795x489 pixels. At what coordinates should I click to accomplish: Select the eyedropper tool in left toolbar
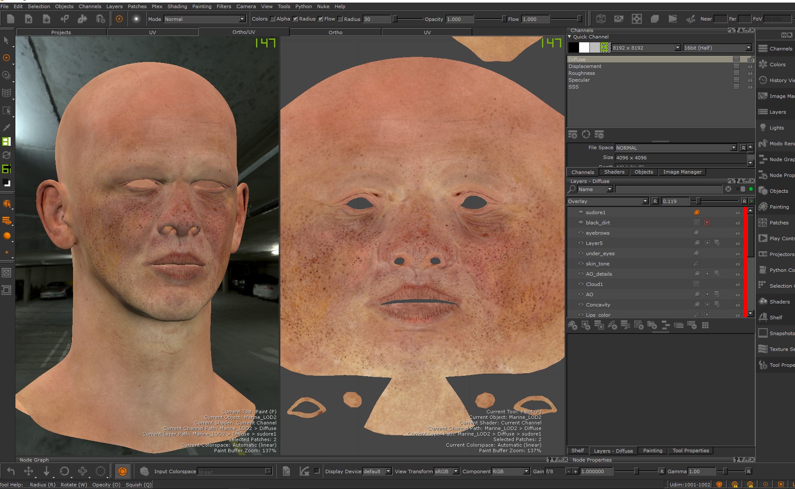pyautogui.click(x=6, y=127)
